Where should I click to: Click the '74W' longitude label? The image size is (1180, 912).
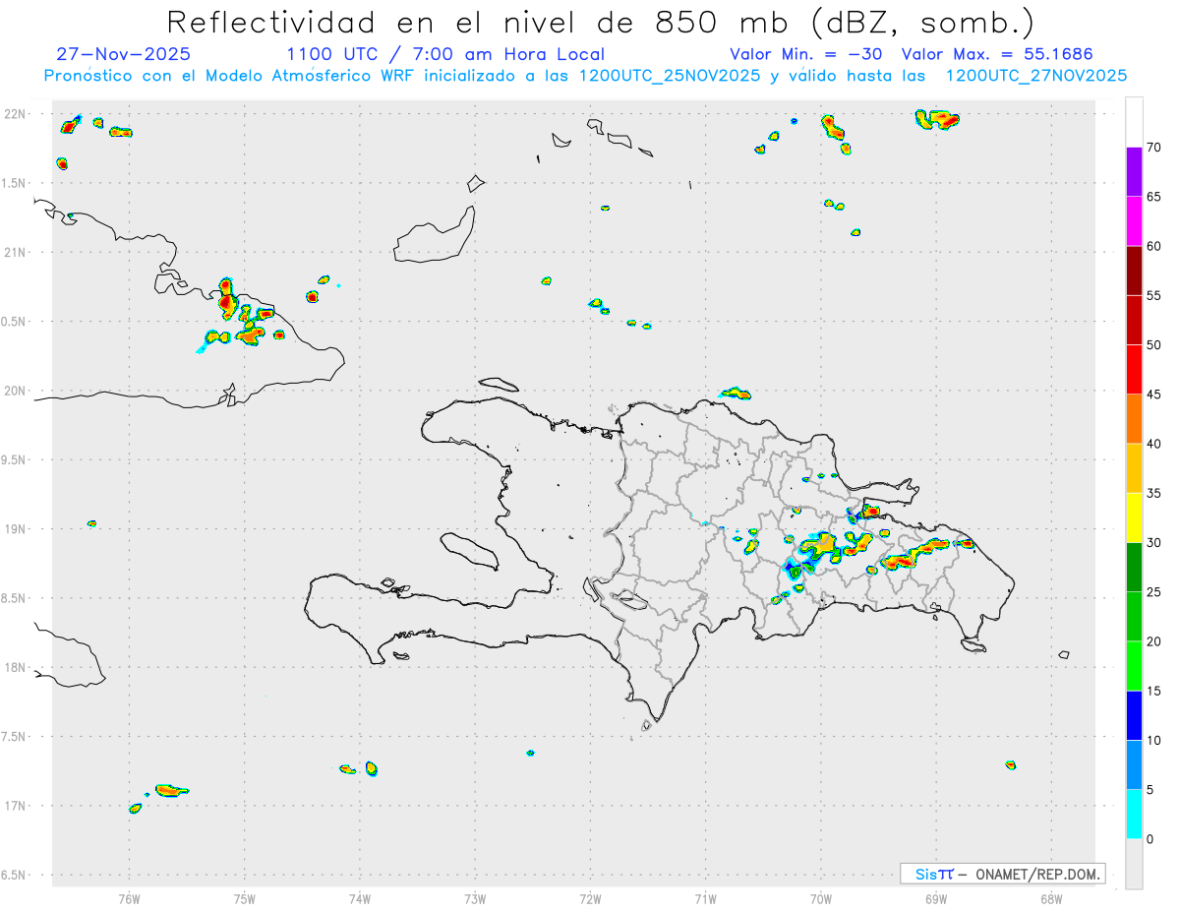tap(360, 898)
